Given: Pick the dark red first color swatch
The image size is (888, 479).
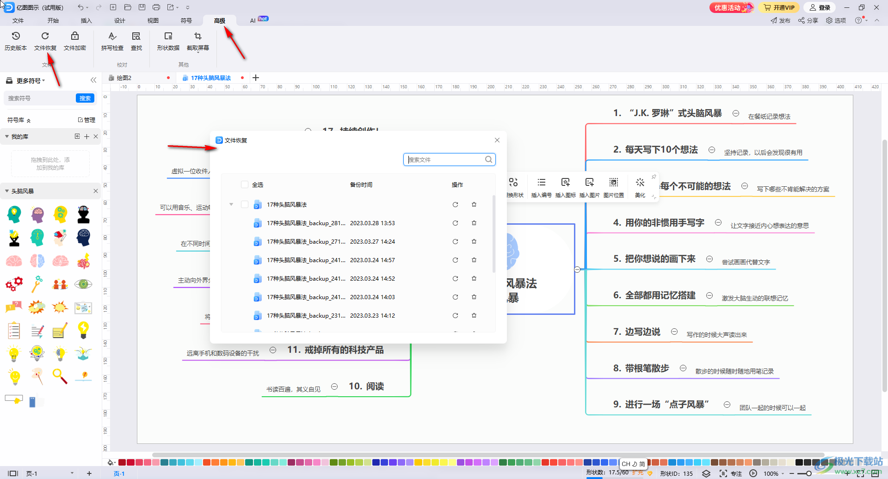Looking at the screenshot, I should point(122,462).
